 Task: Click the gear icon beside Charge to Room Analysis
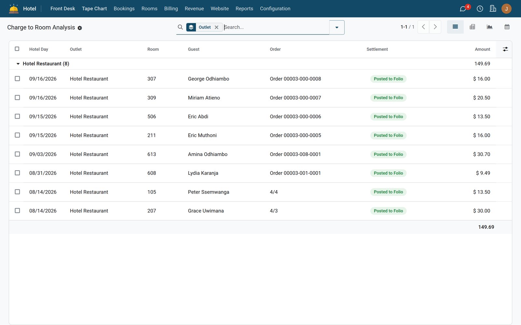(80, 28)
